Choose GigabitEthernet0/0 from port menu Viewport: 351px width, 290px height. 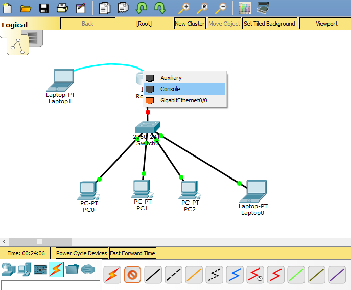pos(184,100)
